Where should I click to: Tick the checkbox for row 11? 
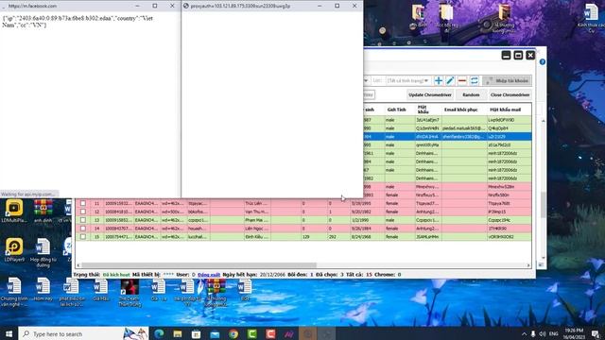click(83, 203)
